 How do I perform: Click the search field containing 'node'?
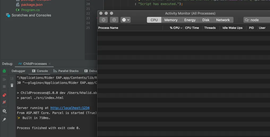click(257, 20)
